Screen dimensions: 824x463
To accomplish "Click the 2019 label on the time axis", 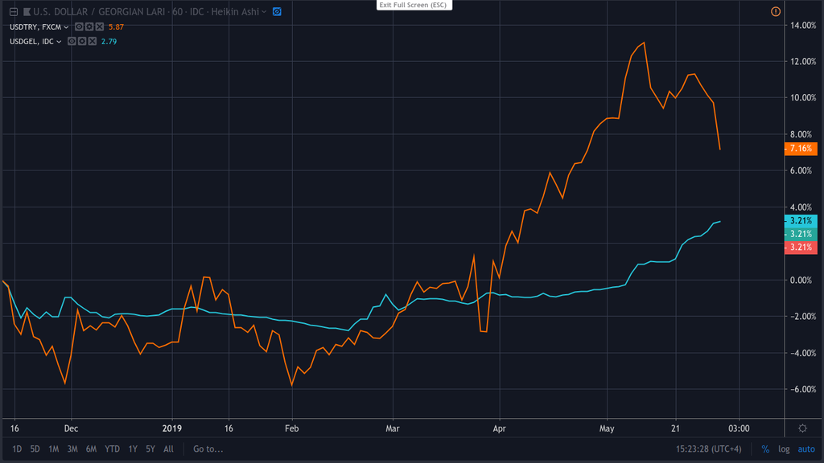I will point(172,428).
